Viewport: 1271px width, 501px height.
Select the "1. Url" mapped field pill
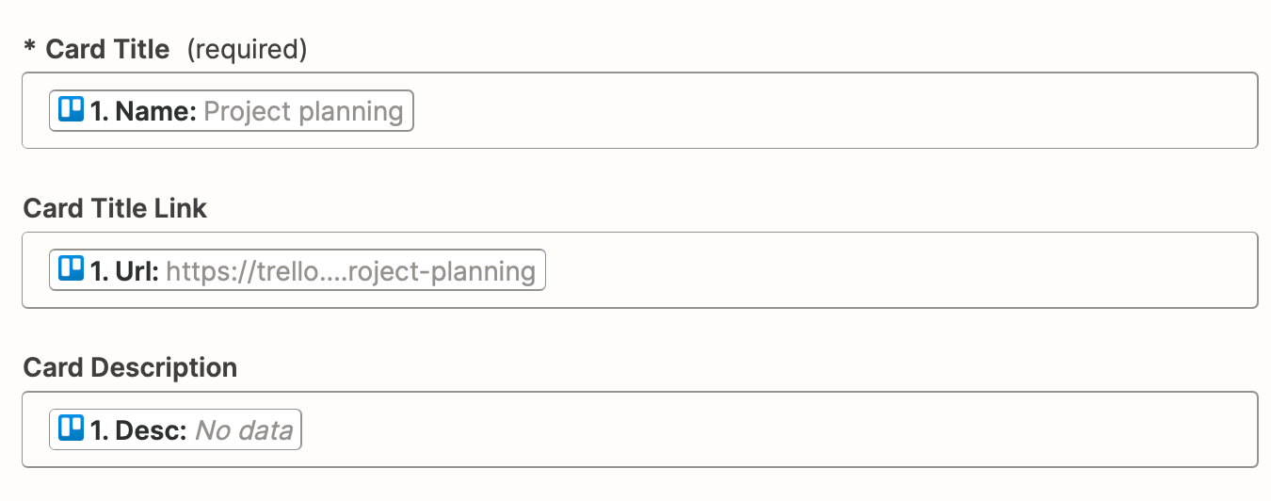(298, 270)
